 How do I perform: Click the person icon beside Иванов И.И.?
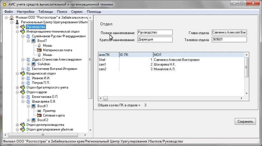point(28,78)
